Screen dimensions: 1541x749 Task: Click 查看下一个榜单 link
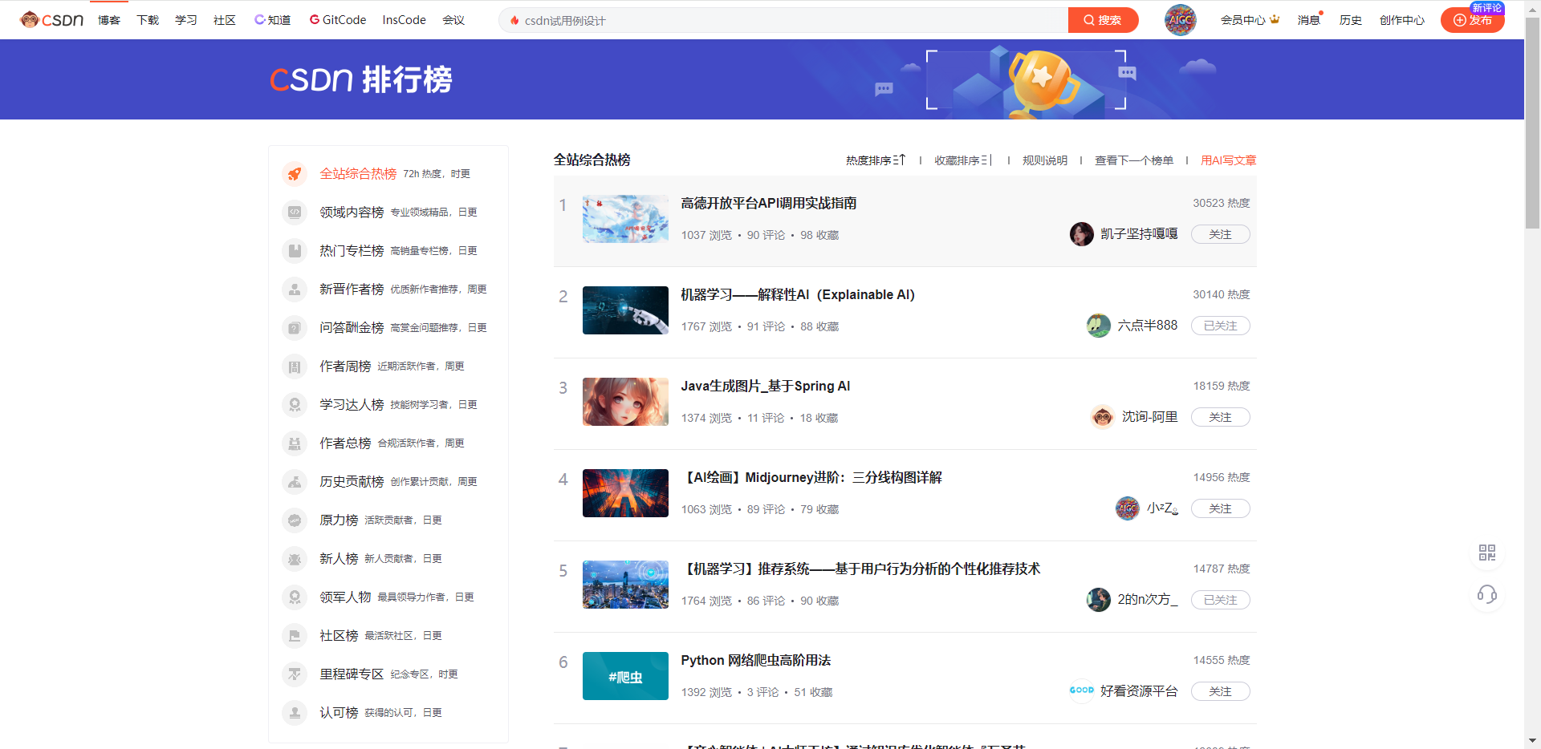tap(1134, 160)
